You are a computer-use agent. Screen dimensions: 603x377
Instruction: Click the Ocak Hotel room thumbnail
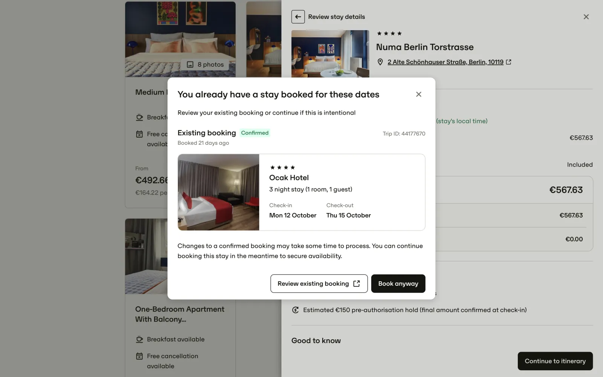219,192
